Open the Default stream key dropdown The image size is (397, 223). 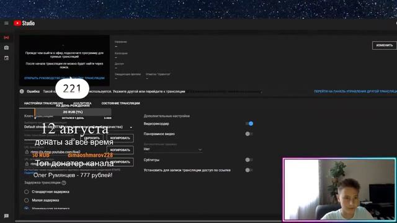[x=79, y=127]
